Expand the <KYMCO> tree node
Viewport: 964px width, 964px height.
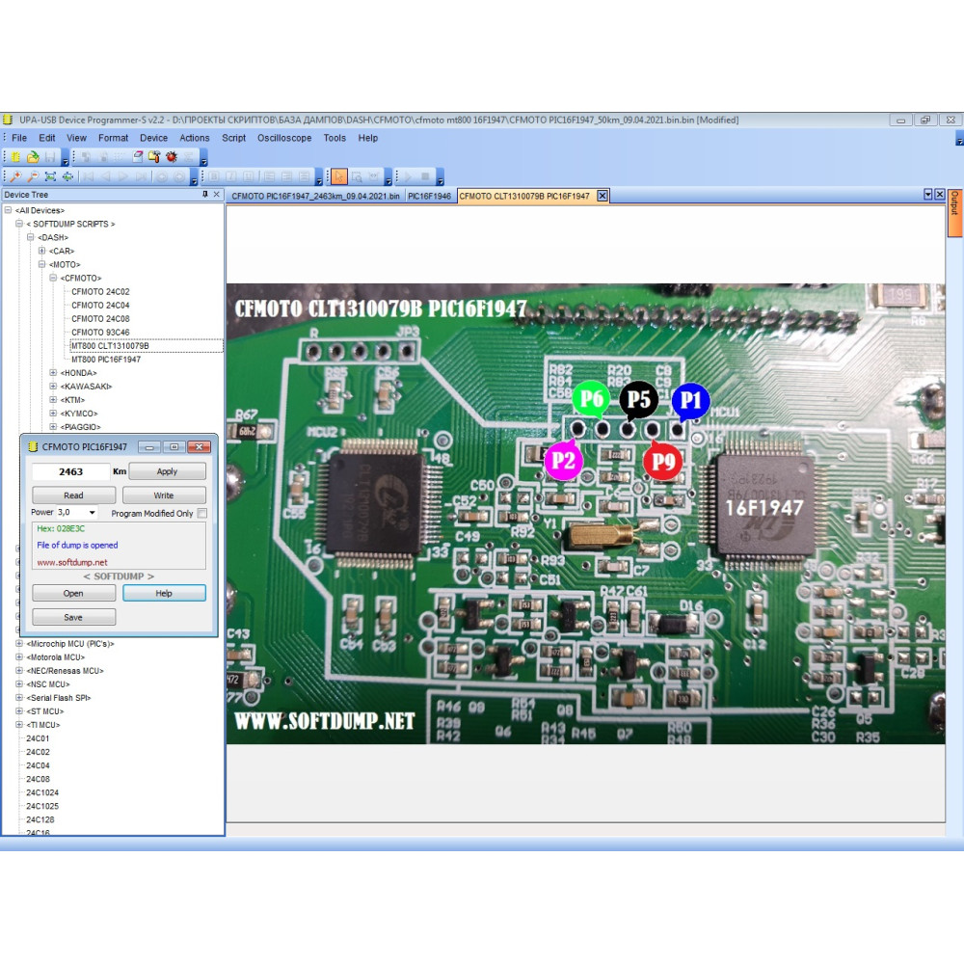point(53,414)
